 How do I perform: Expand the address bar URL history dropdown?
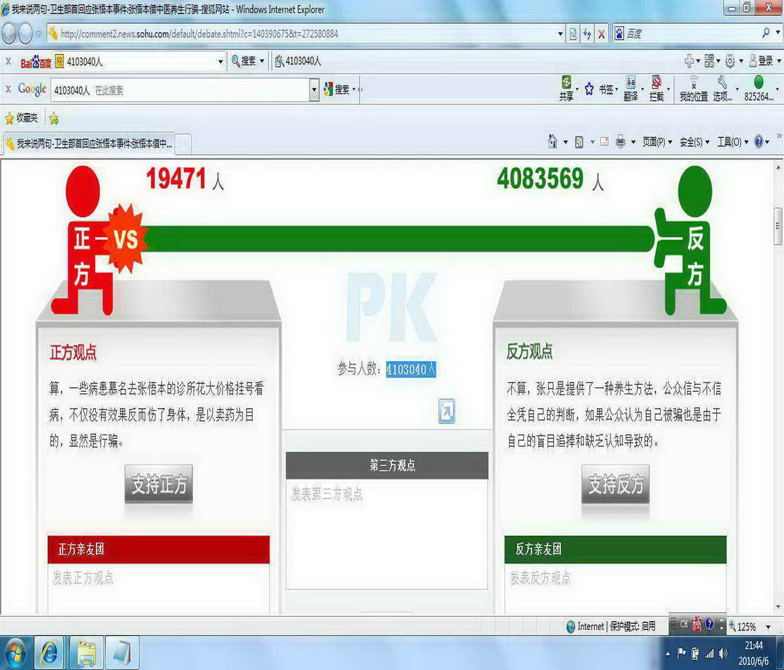point(561,33)
